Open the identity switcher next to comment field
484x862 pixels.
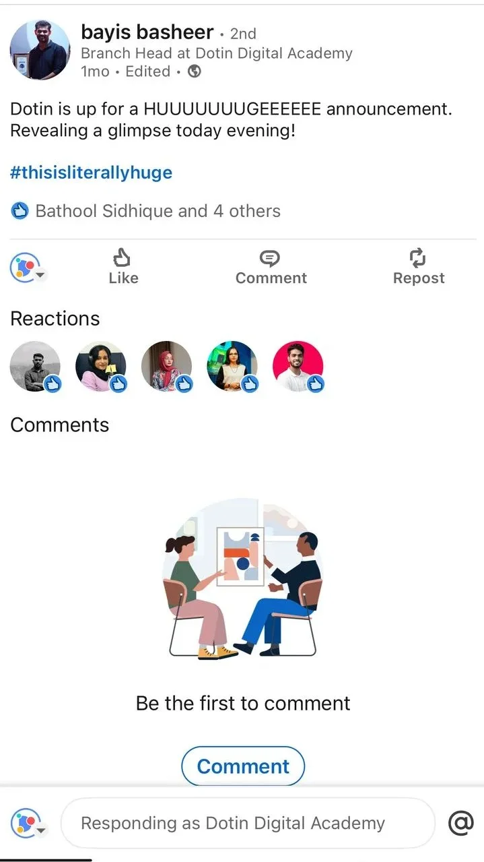tap(28, 823)
